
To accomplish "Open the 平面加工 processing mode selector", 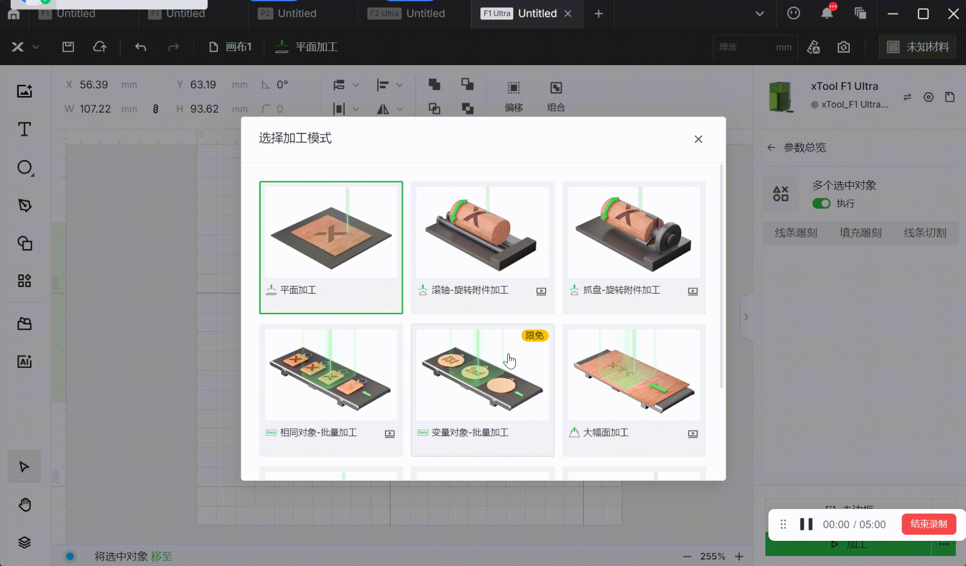I will pos(306,47).
